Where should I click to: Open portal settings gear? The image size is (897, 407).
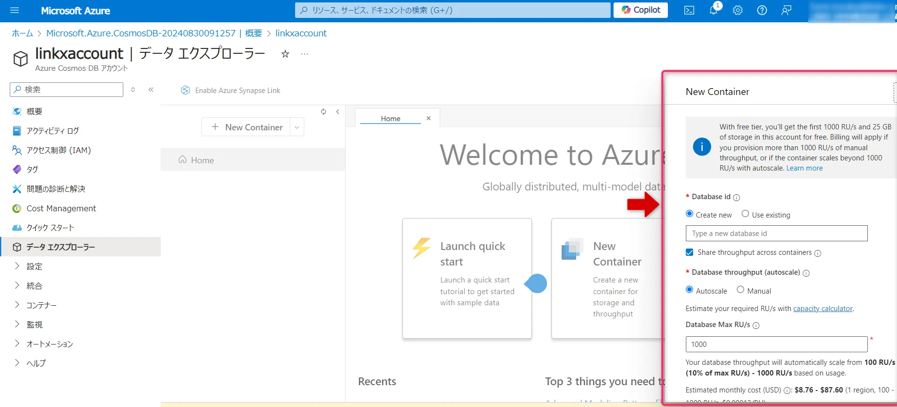click(x=738, y=10)
